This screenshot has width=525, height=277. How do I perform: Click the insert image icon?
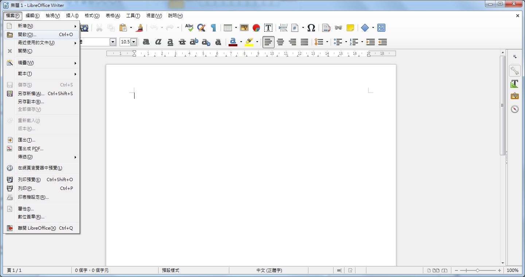pos(244,28)
